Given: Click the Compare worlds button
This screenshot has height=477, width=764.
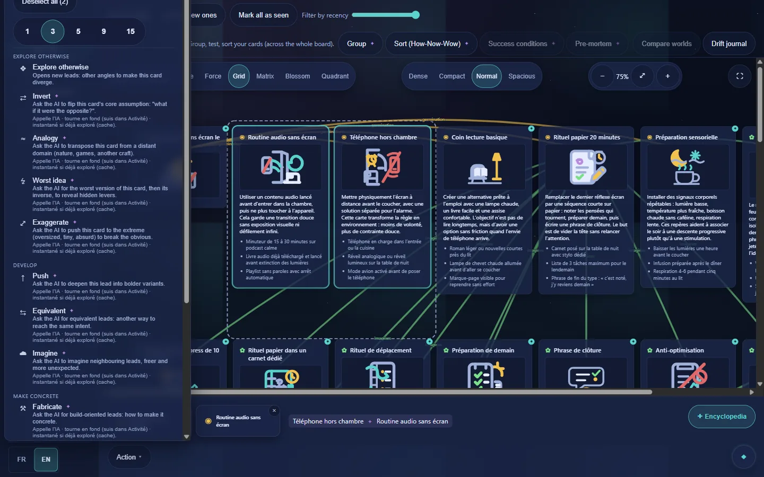Looking at the screenshot, I should 666,44.
